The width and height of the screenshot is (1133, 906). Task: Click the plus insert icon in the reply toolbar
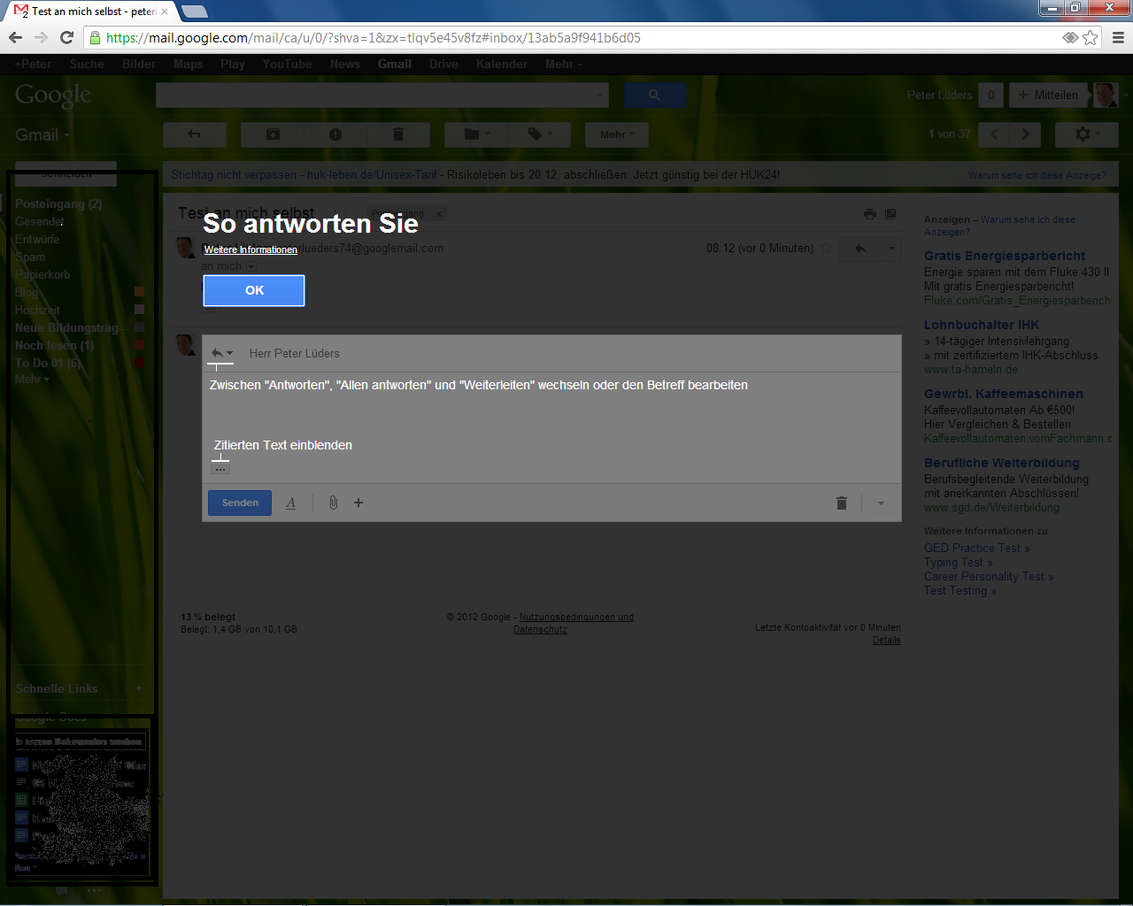coord(358,503)
